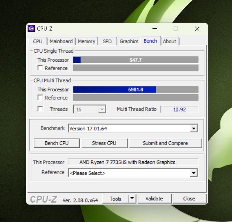Open the Reference processor Please Select dropdown

[x=194, y=173]
